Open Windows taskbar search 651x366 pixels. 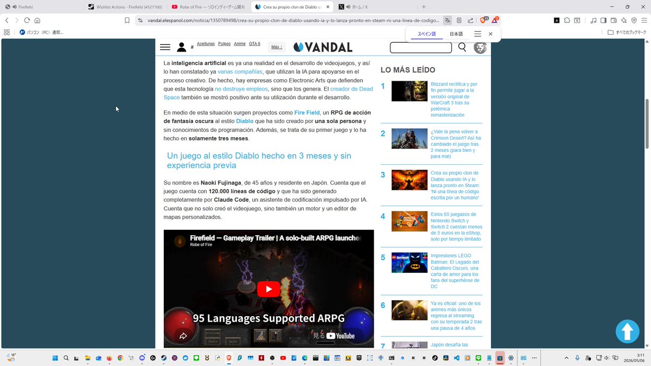(x=66, y=358)
